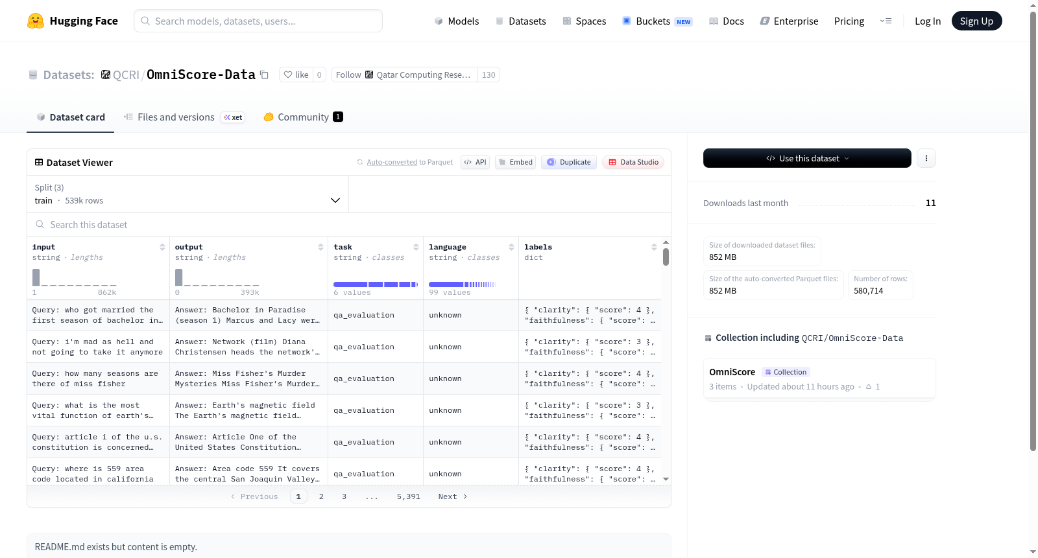Copy dataset name with the copy icon
1038x558 pixels.
click(x=264, y=75)
